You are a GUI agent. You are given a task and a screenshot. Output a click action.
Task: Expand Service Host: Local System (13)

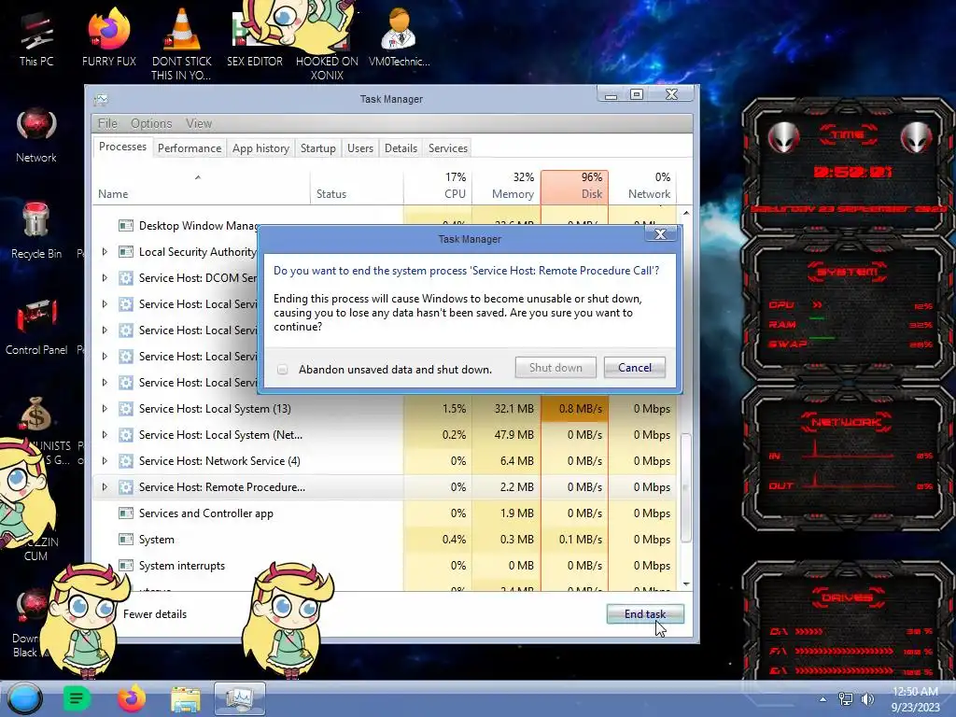click(x=105, y=409)
